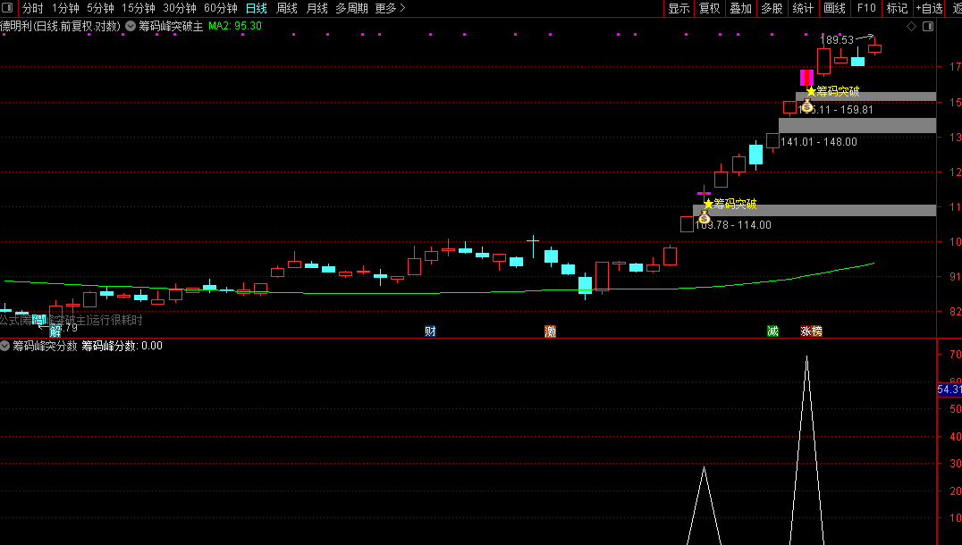Click the lower 筹码突破 star marker
962x545 pixels.
[709, 204]
